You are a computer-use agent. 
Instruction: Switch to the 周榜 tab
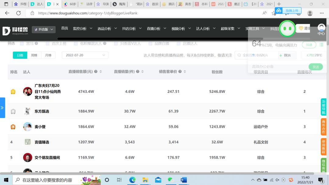point(34,55)
